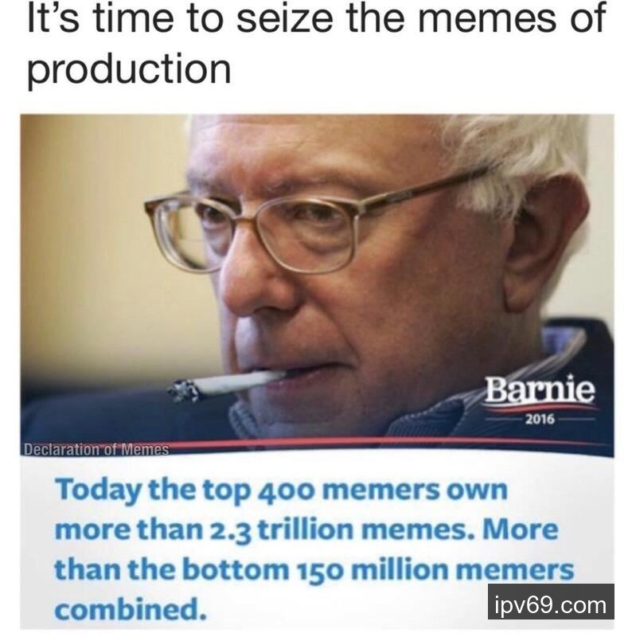Click the cigarette in the man's mouth
Viewport: 632px width, 637px height.
pyautogui.click(x=228, y=384)
